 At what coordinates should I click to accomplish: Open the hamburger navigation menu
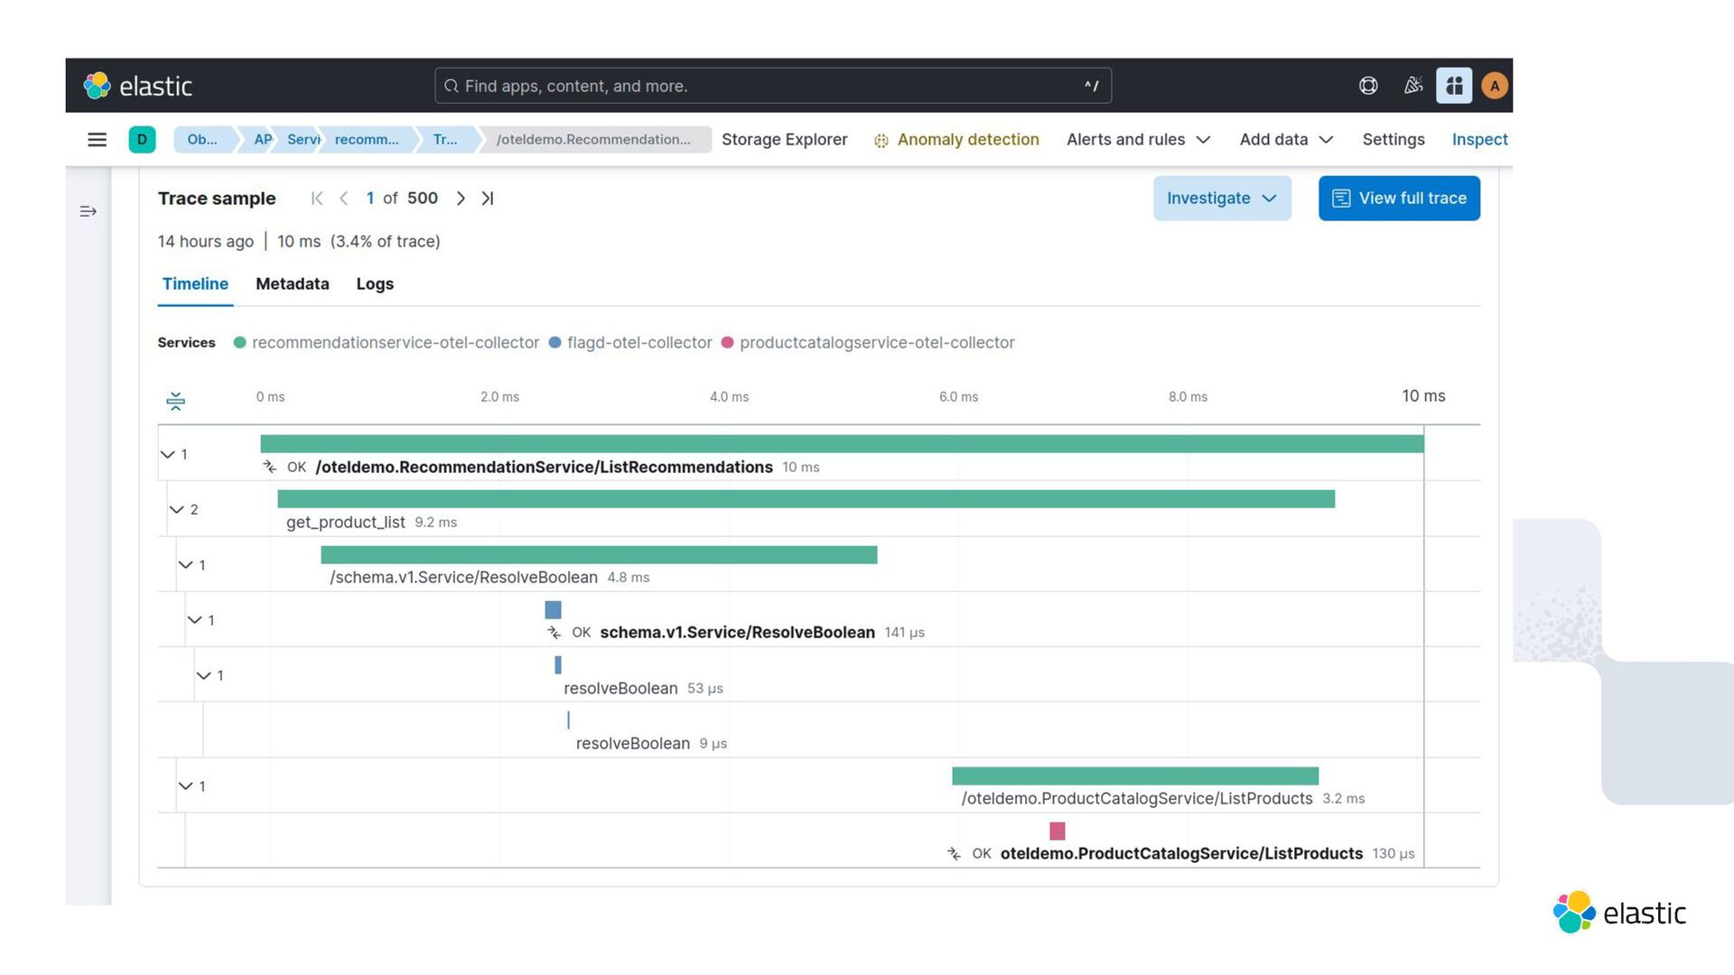97,140
